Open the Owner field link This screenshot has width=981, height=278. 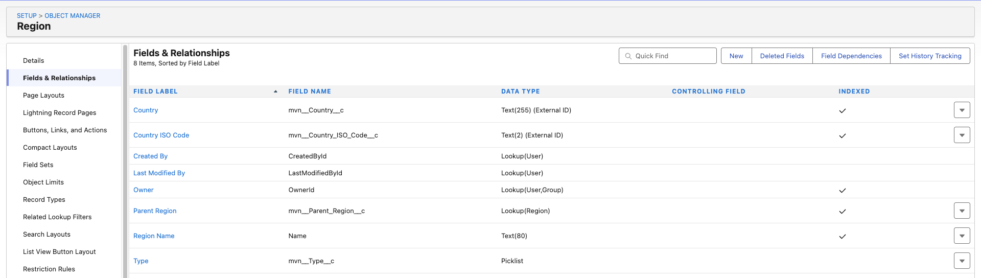tap(143, 190)
